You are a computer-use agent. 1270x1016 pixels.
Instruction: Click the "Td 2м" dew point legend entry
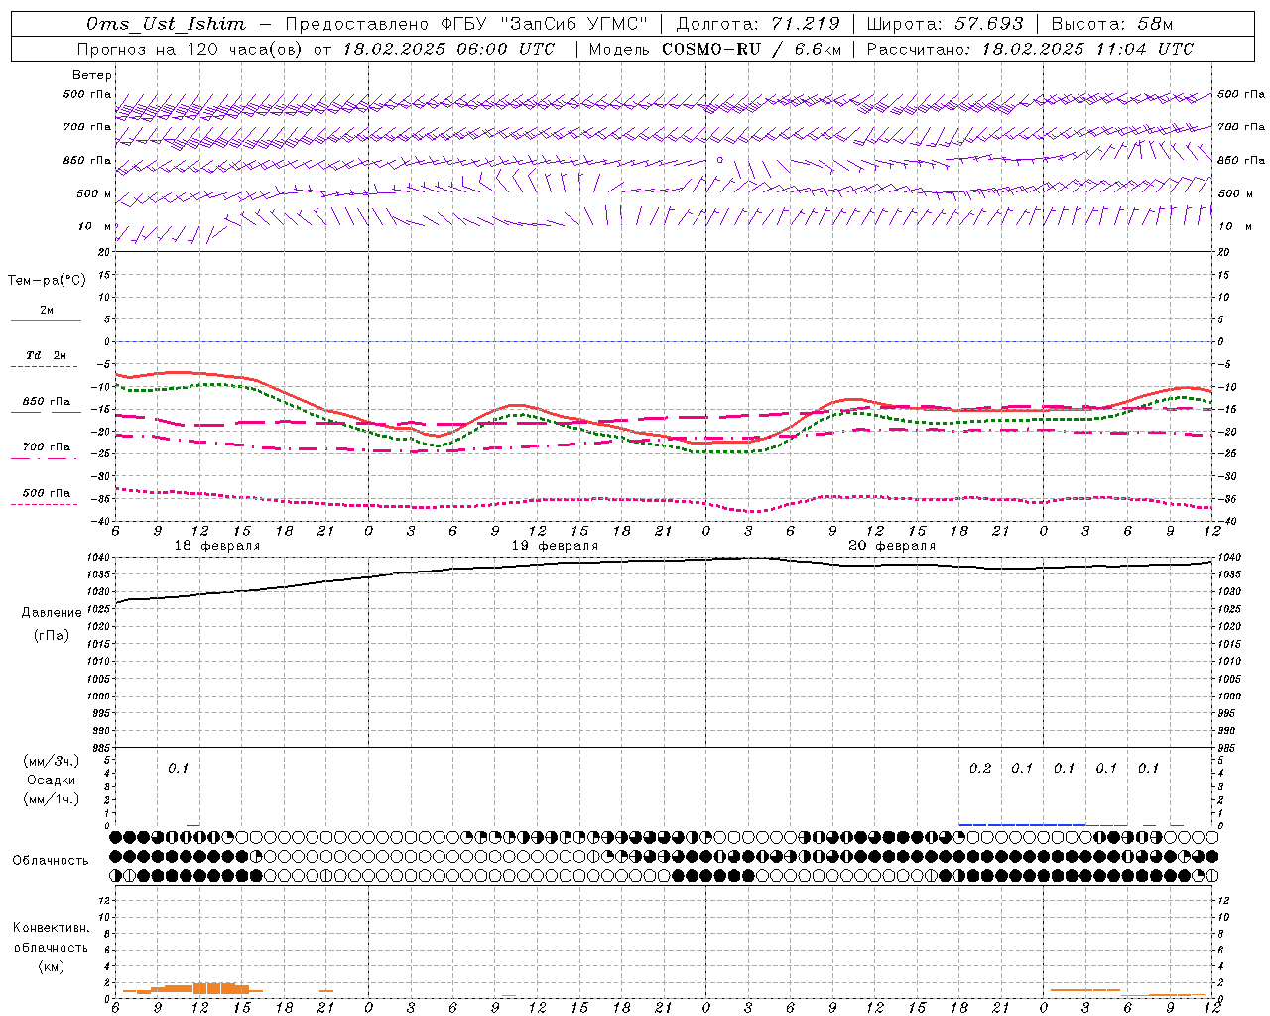(x=46, y=355)
